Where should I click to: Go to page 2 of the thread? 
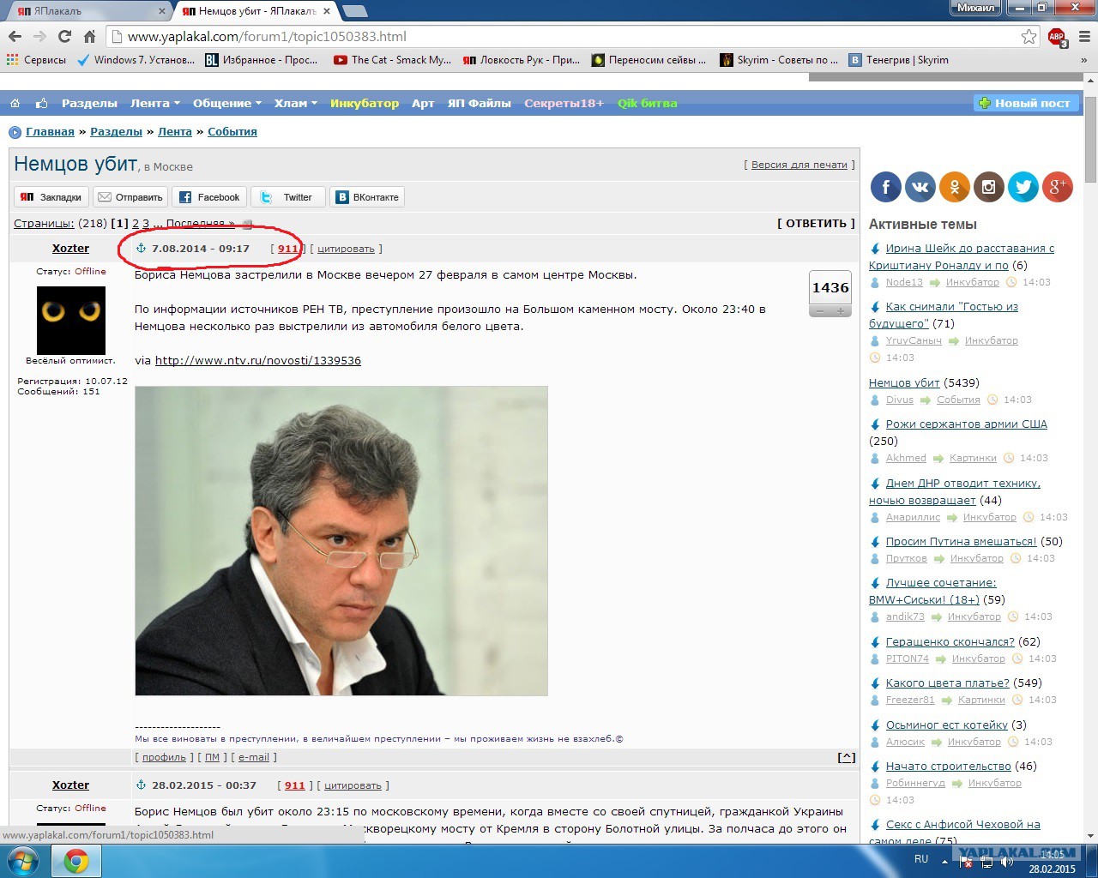pyautogui.click(x=136, y=223)
